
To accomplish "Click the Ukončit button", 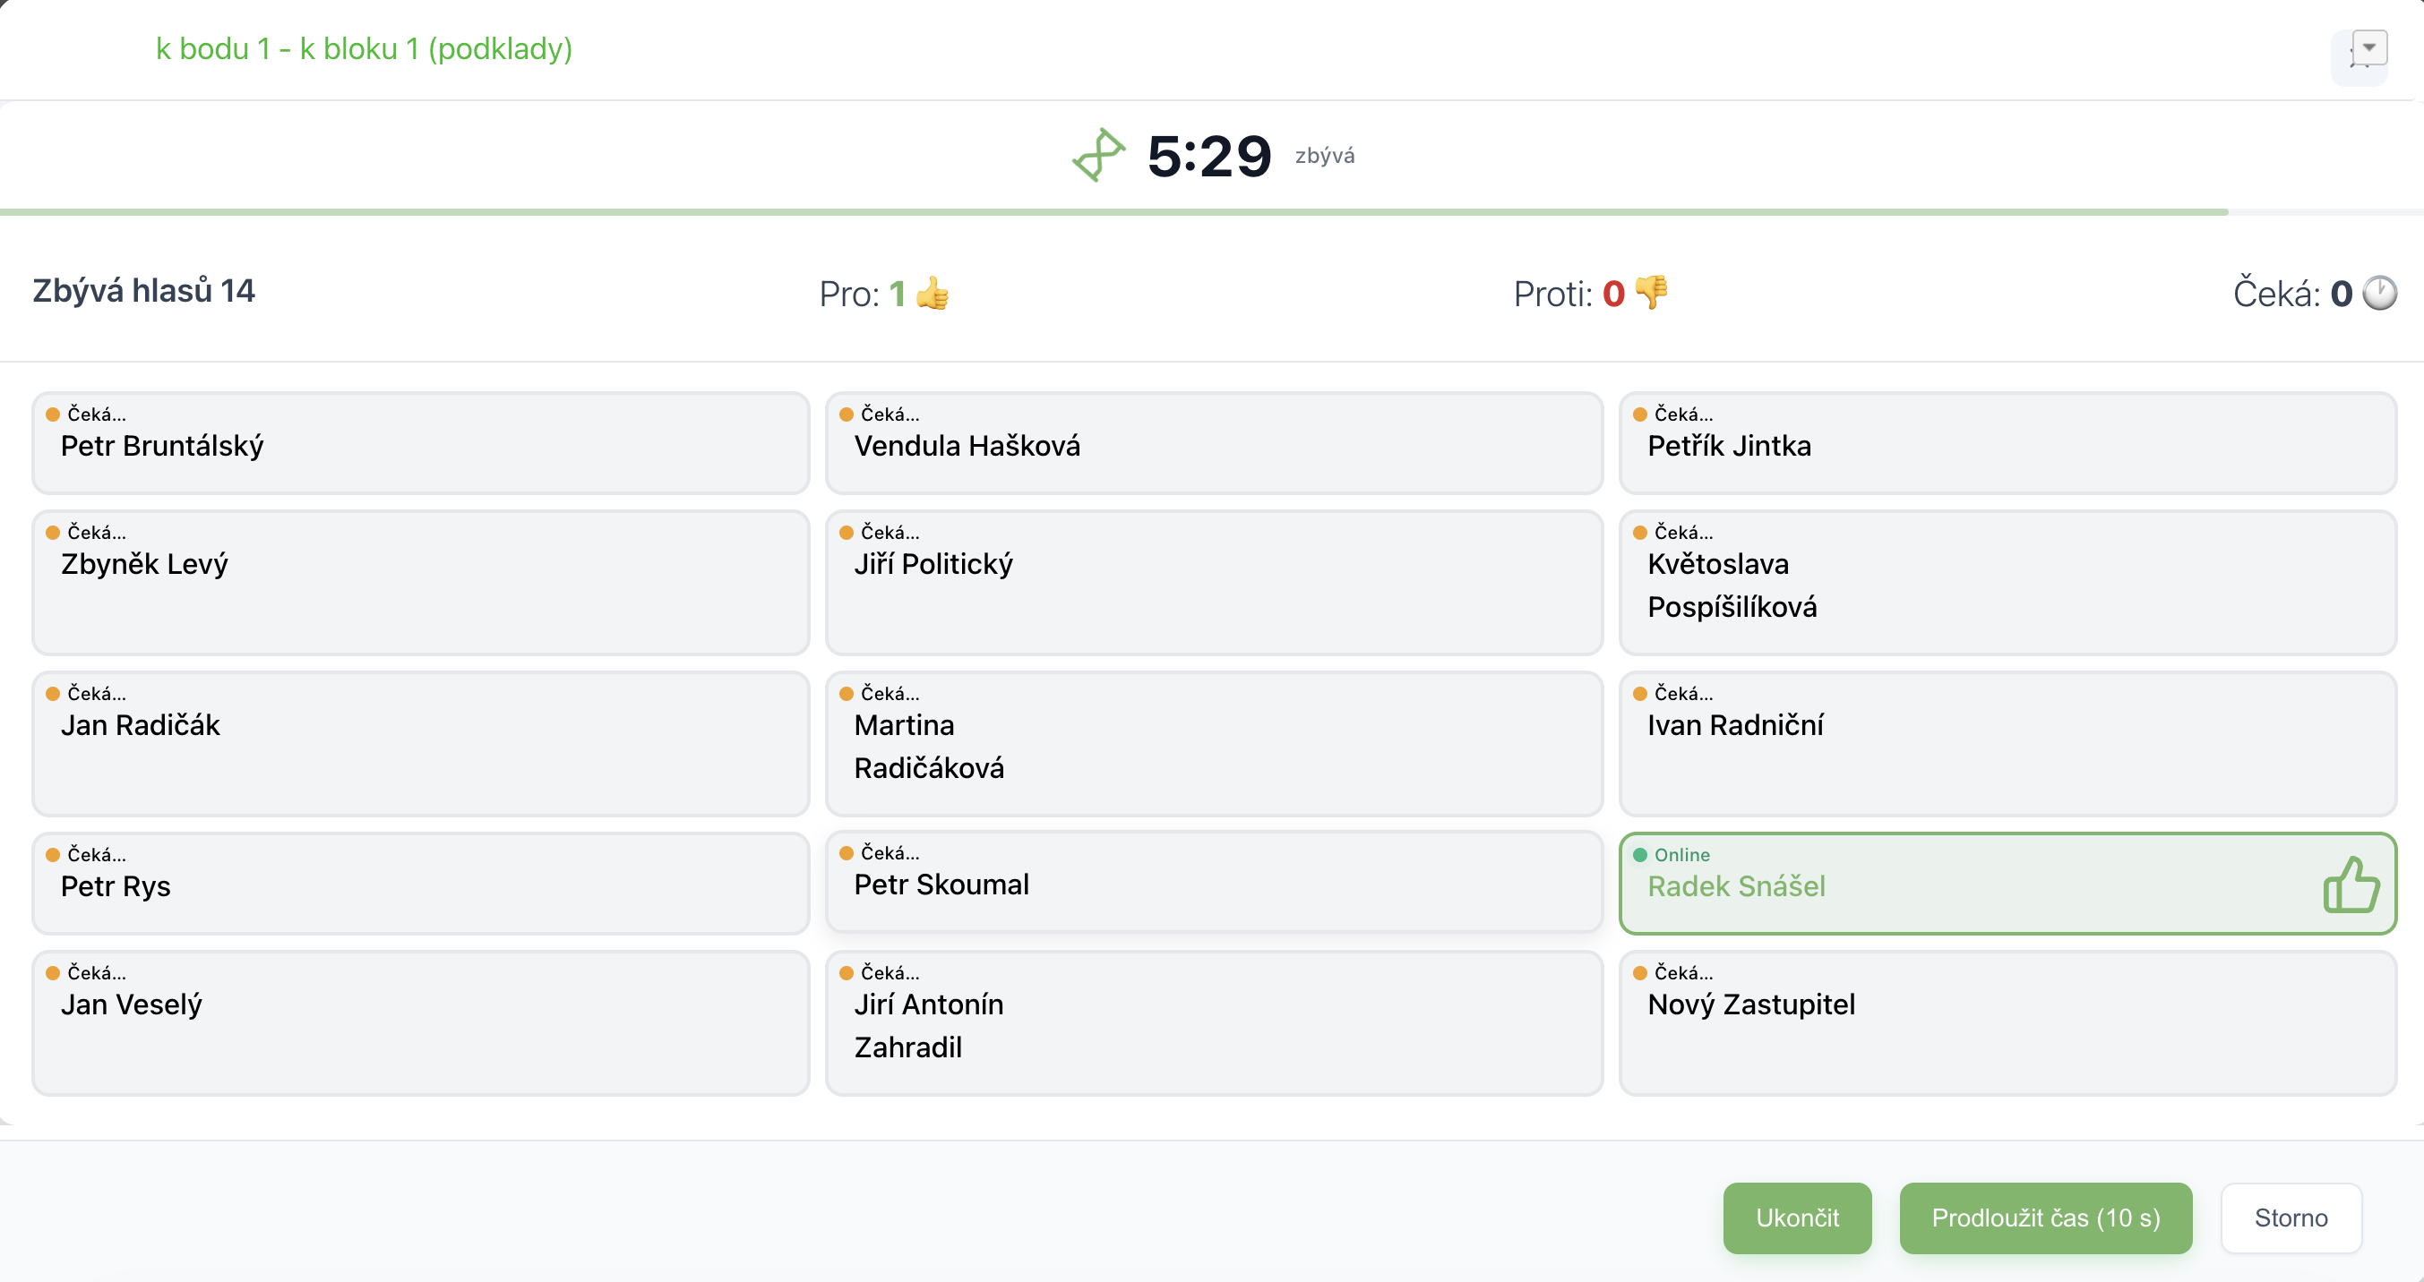I will [1797, 1218].
